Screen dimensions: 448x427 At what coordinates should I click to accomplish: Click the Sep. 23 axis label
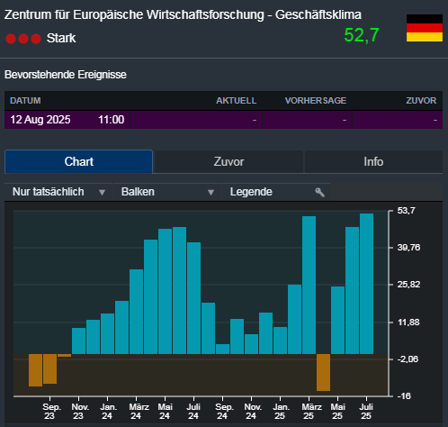click(50, 412)
